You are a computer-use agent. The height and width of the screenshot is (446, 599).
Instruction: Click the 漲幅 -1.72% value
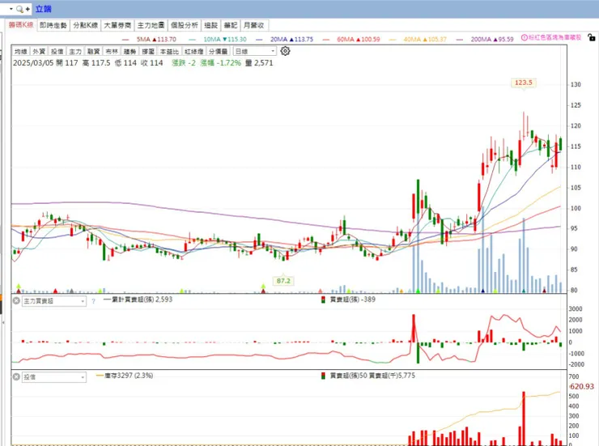[221, 63]
